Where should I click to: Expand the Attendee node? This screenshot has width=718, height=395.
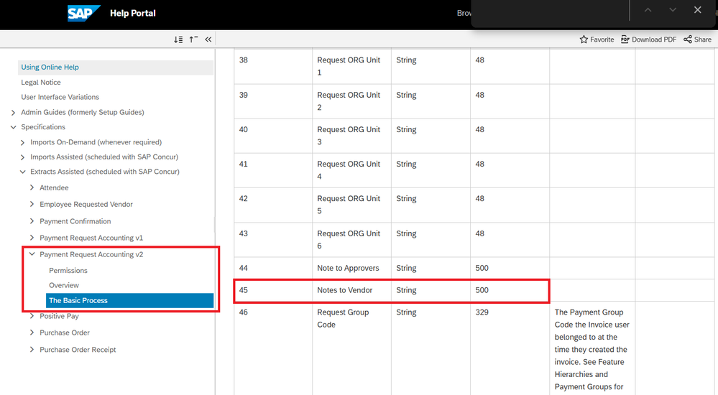pyautogui.click(x=32, y=187)
